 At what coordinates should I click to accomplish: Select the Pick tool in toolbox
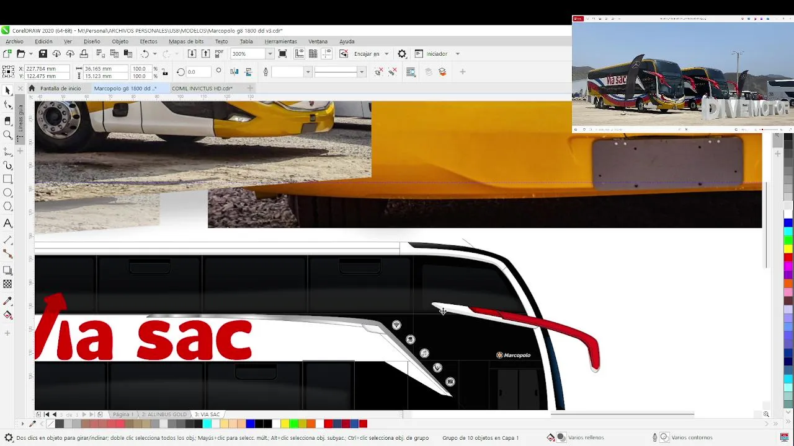tap(7, 90)
